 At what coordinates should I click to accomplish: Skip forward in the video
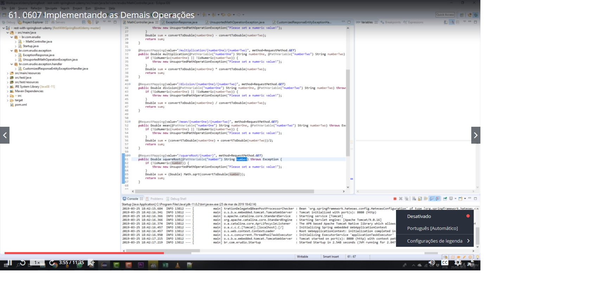coord(52,263)
